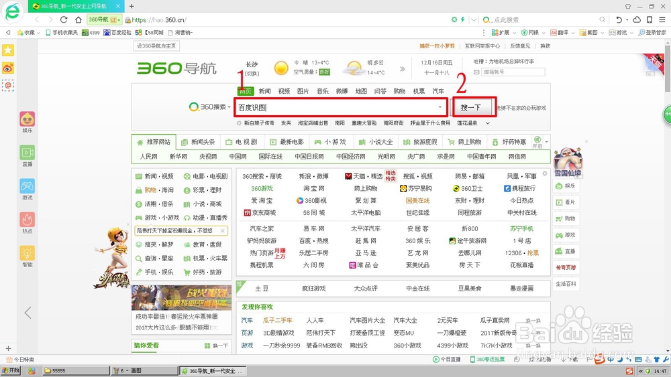Click the 搜一下 search button
The image size is (671, 377).
coord(471,107)
